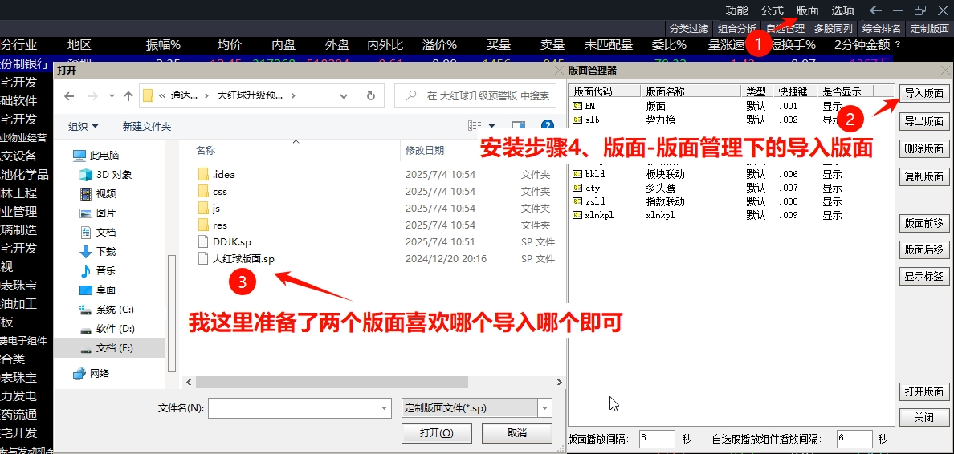This screenshot has width=954, height=454.
Task: Open file type filter 定制版面文件(*.sp)
Action: pyautogui.click(x=477, y=408)
